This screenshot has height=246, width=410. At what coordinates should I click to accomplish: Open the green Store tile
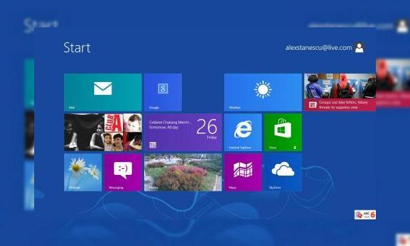283,133
